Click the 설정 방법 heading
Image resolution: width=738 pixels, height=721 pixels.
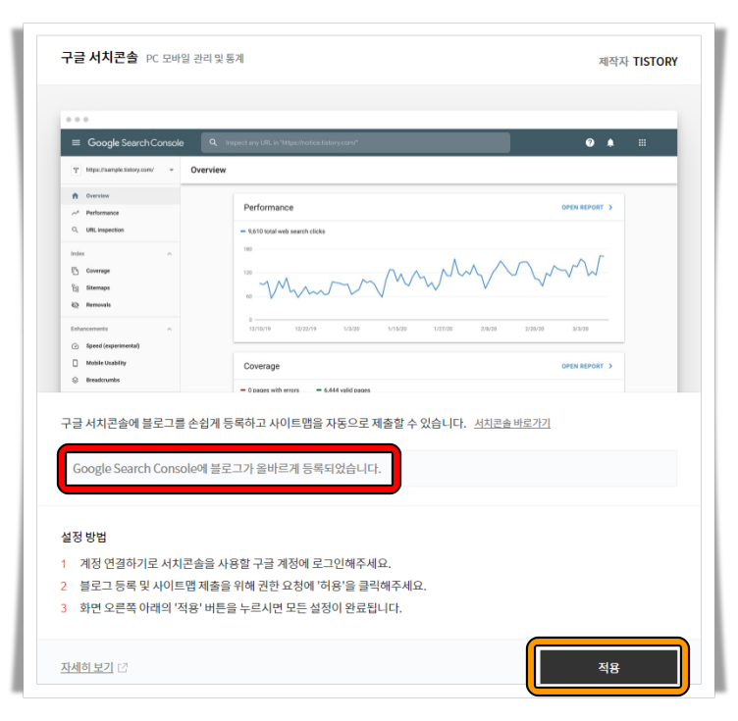click(x=83, y=537)
